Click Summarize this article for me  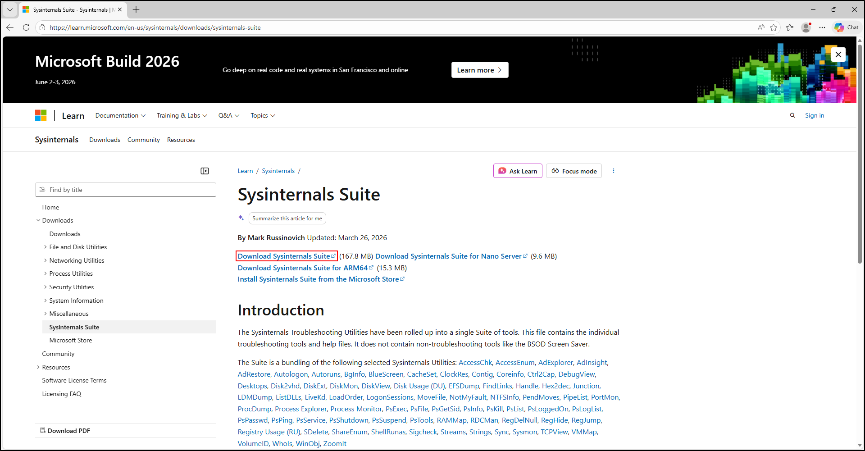tap(287, 219)
